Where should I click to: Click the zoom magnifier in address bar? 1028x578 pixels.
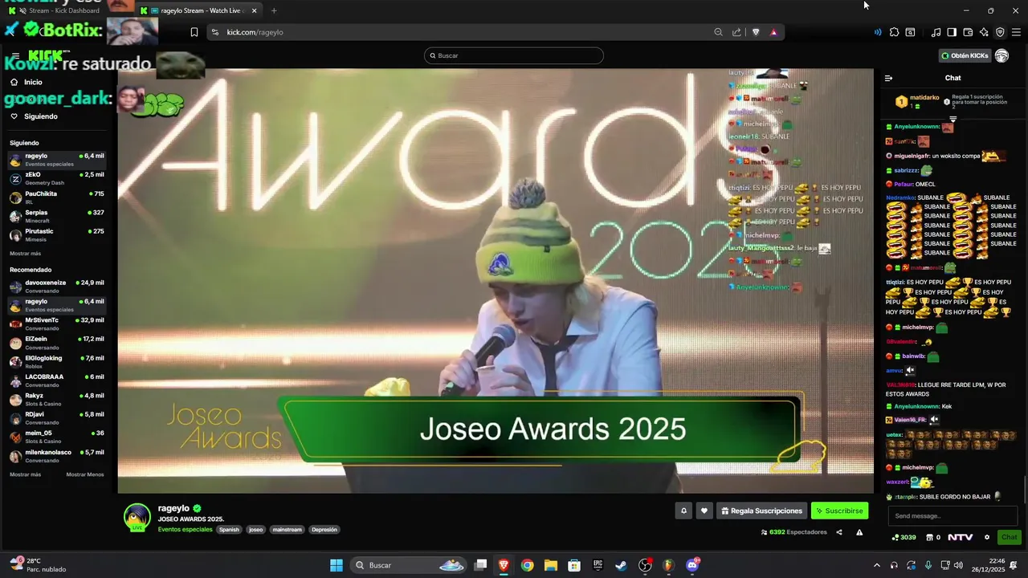pos(718,32)
